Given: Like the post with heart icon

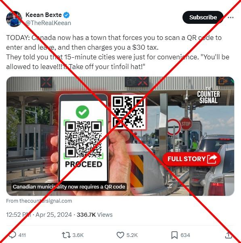Looking at the screenshot, I should point(120,235).
